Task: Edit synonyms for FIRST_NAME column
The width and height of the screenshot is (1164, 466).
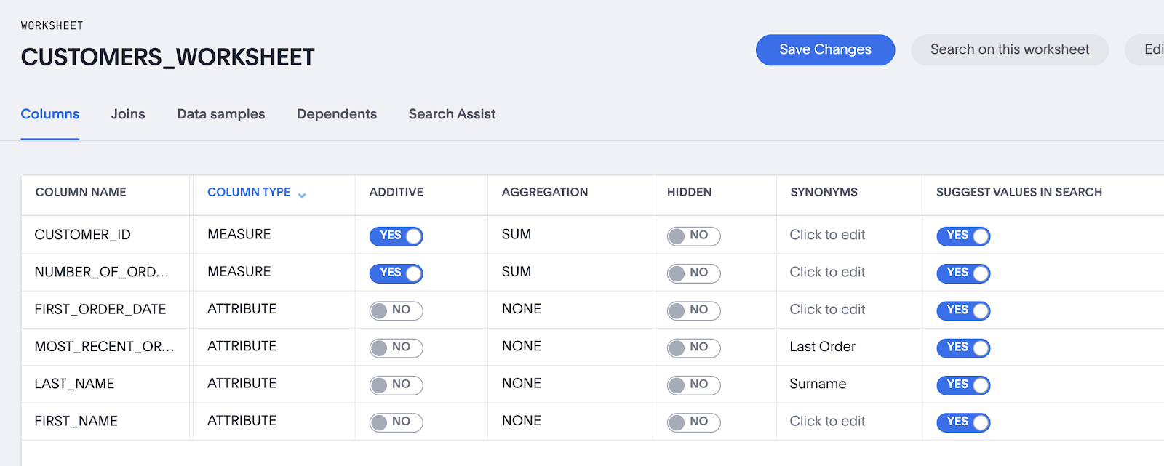Action: [x=827, y=421]
